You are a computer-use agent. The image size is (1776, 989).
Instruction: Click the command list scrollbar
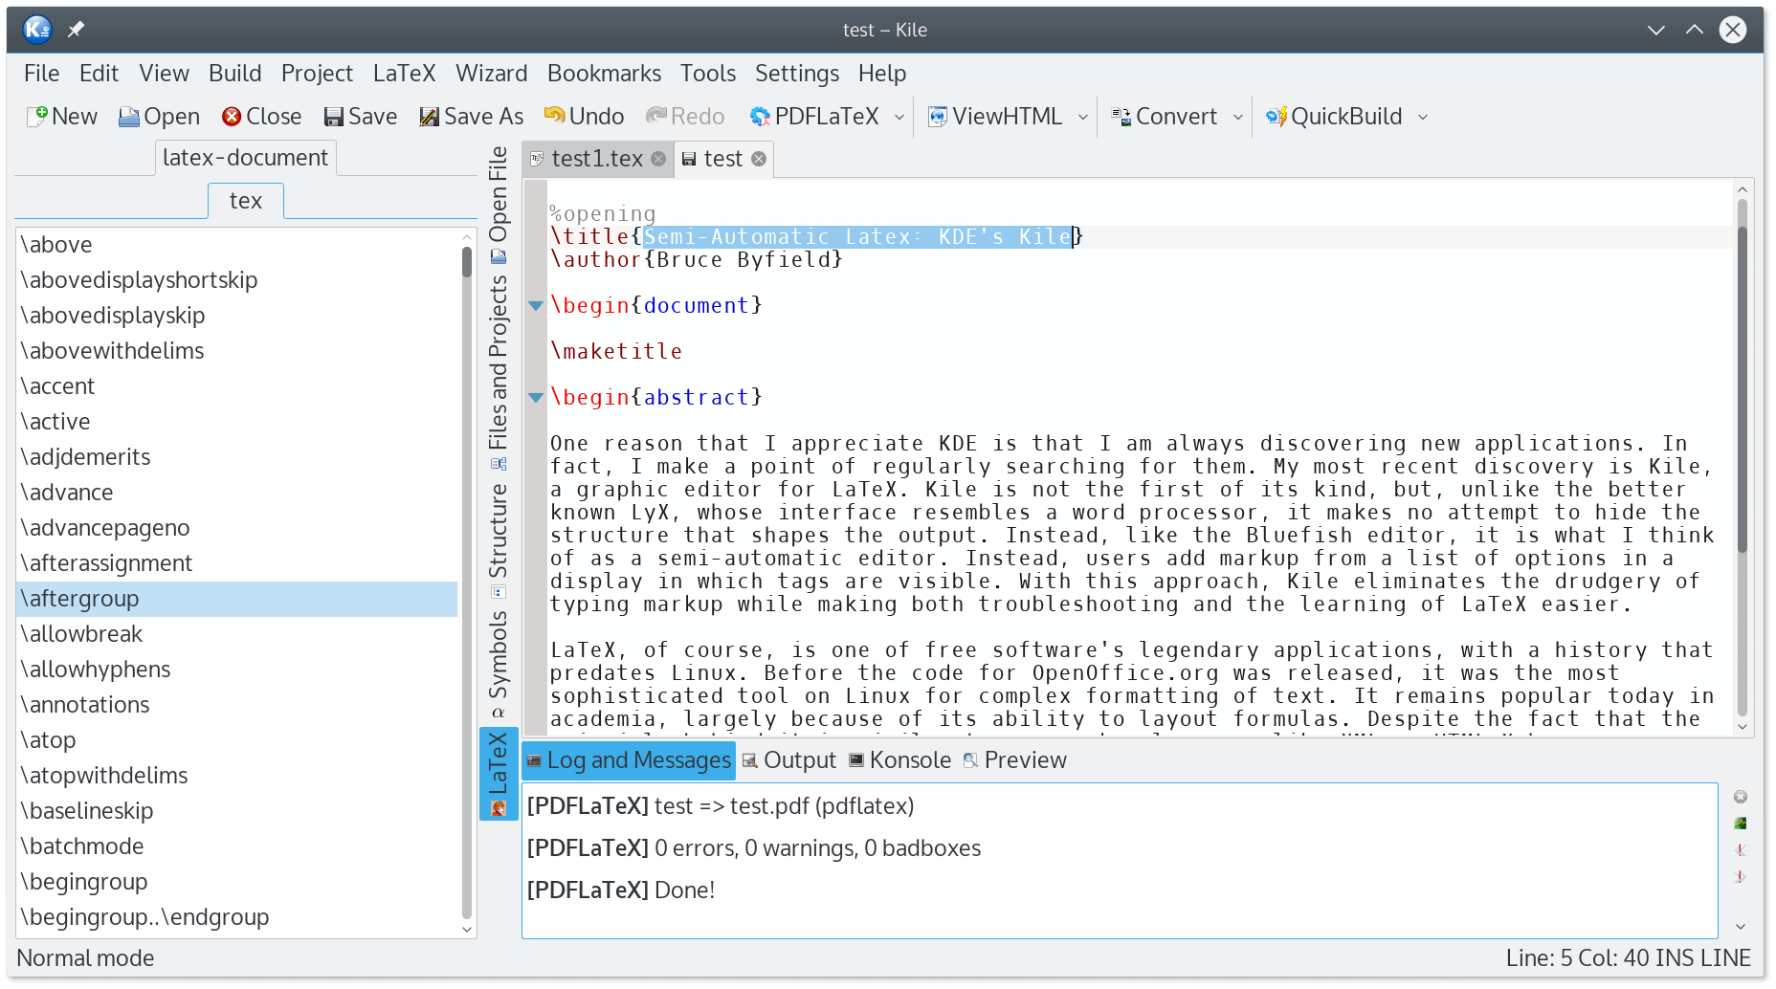tap(467, 583)
